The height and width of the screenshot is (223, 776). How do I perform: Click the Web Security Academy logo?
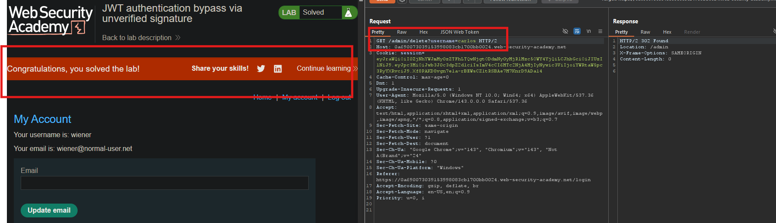pyautogui.click(x=50, y=20)
